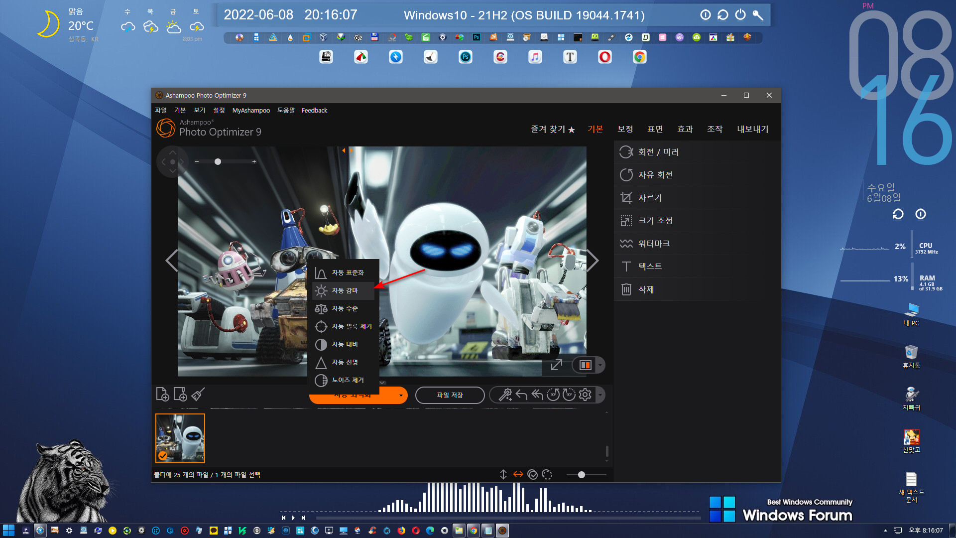This screenshot has height=538, width=956.
Task: Switch to the 내보내기 export tab
Action: 752,129
